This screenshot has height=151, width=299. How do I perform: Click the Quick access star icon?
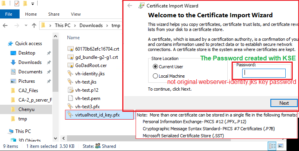click(x=10, y=44)
